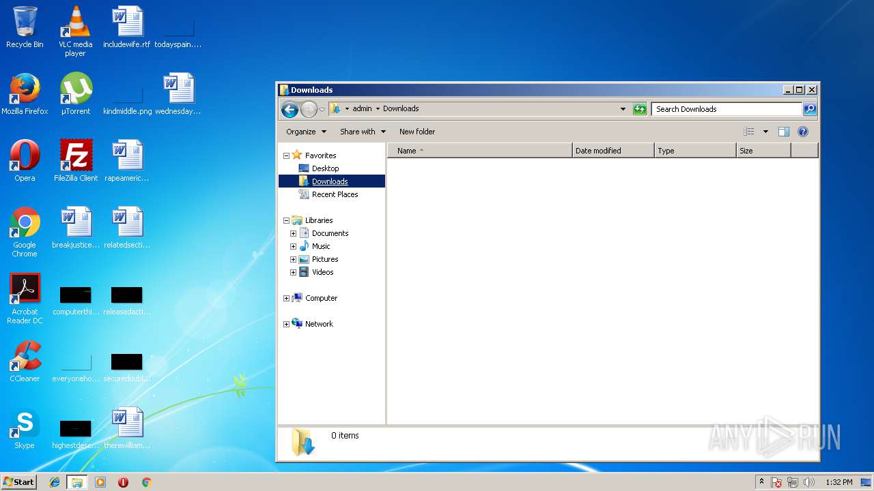Collapse the Favorites tree group
Screen dimensions: 874x491
pos(286,155)
